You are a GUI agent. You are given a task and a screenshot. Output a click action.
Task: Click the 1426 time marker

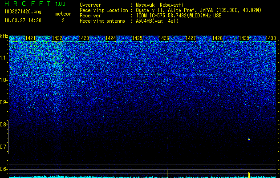click(x=164, y=38)
